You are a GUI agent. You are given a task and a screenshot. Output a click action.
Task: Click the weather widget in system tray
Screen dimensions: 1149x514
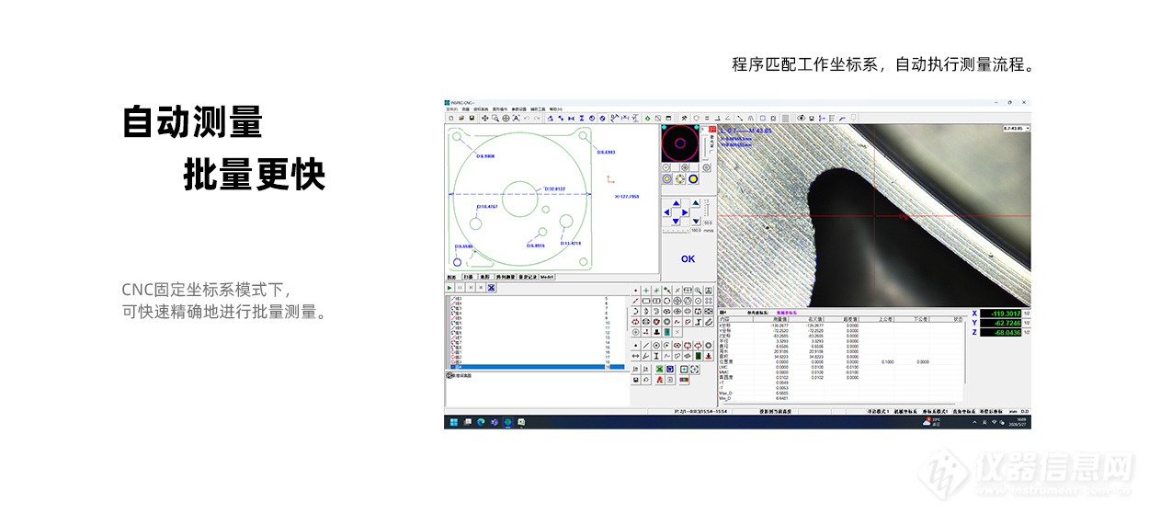[x=932, y=421]
